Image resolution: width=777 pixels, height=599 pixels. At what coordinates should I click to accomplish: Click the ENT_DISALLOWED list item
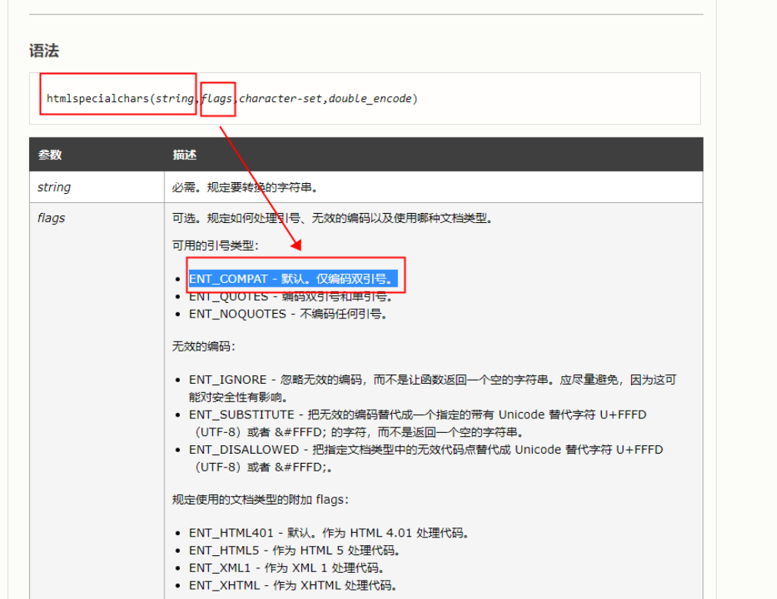pyautogui.click(x=425, y=449)
